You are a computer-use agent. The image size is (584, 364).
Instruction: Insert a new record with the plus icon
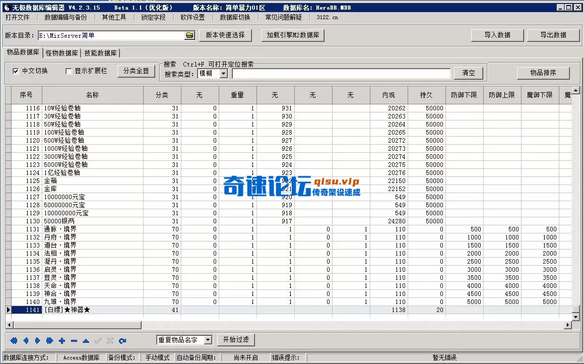pos(61,340)
